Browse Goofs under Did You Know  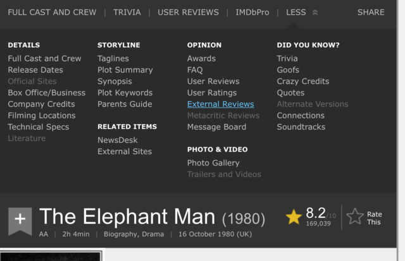(288, 70)
